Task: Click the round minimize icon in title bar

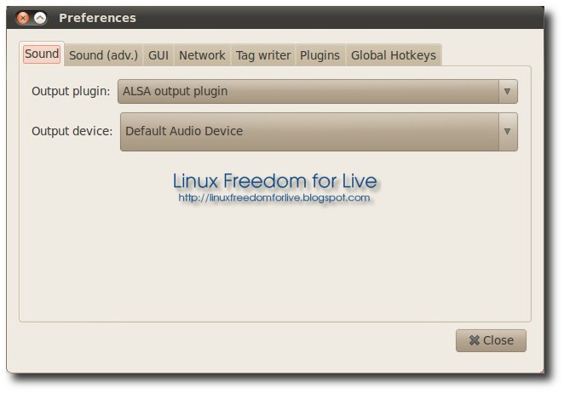Action: pyautogui.click(x=40, y=18)
